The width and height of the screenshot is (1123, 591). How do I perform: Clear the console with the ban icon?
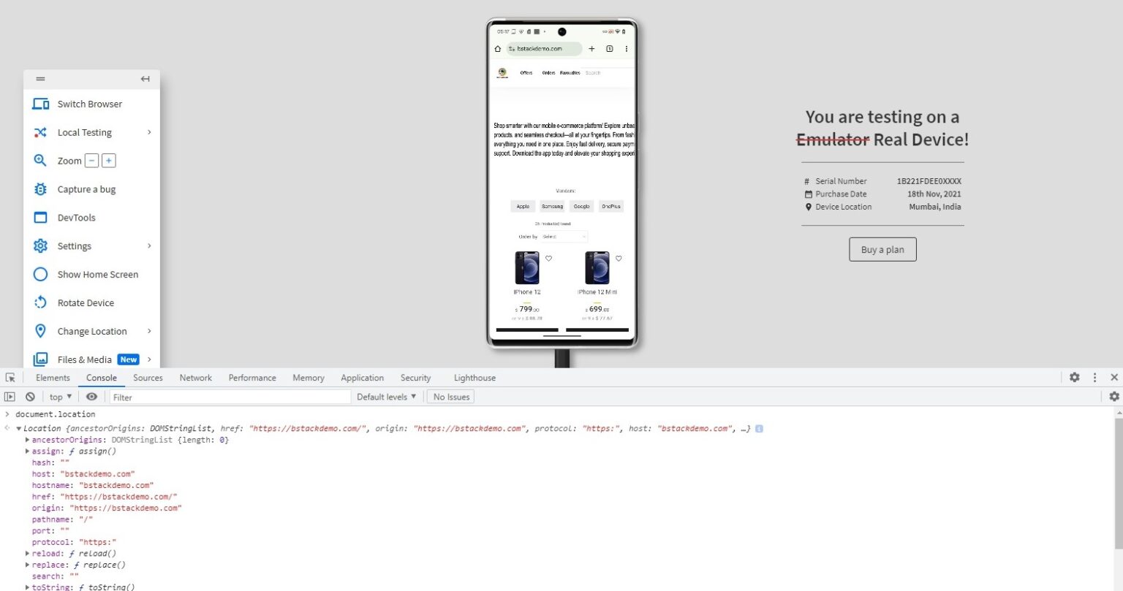(30, 397)
